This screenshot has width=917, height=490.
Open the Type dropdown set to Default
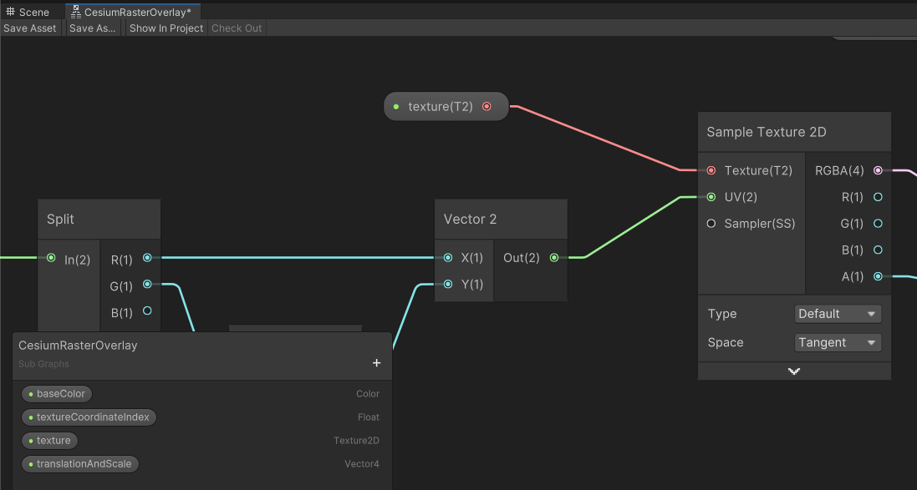click(x=838, y=314)
